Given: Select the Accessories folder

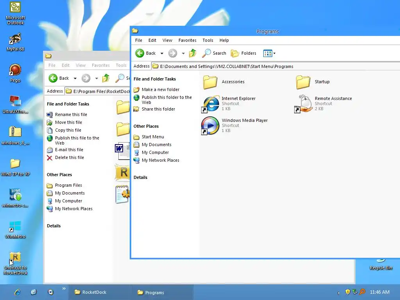Looking at the screenshot, I should 224,82.
